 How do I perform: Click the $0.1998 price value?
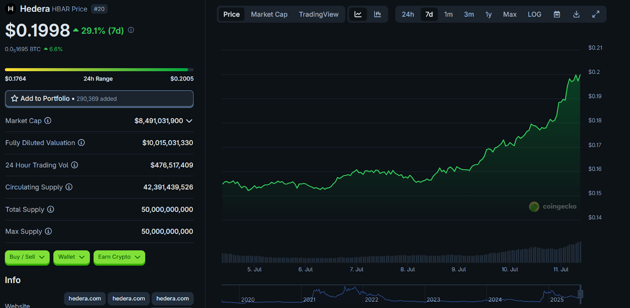(37, 30)
